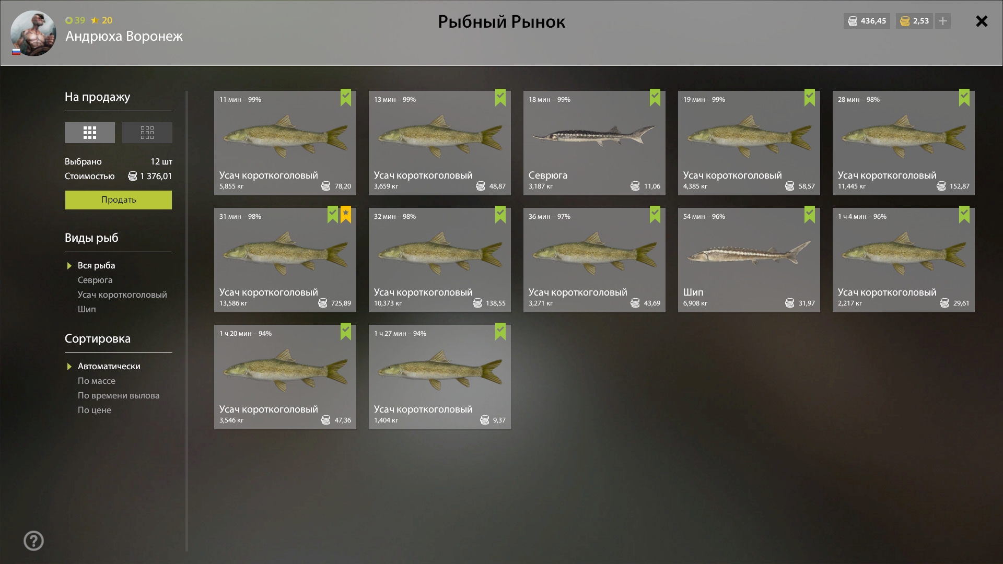Toggle checkmark on 11,445 кг Усач
Image resolution: width=1003 pixels, height=564 pixels.
pyautogui.click(x=964, y=97)
